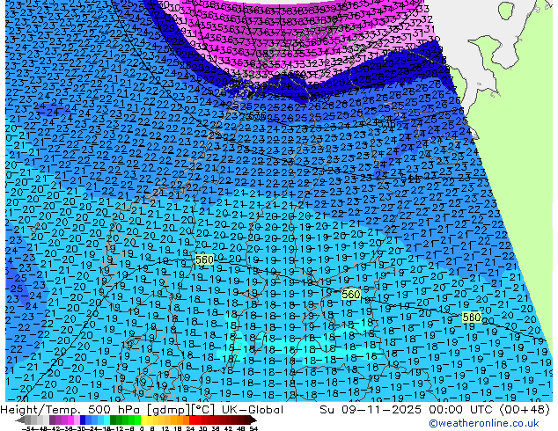Select the UK-Global model label
Image resolution: width=558 pixels, height=431 pixels.
[x=253, y=410]
